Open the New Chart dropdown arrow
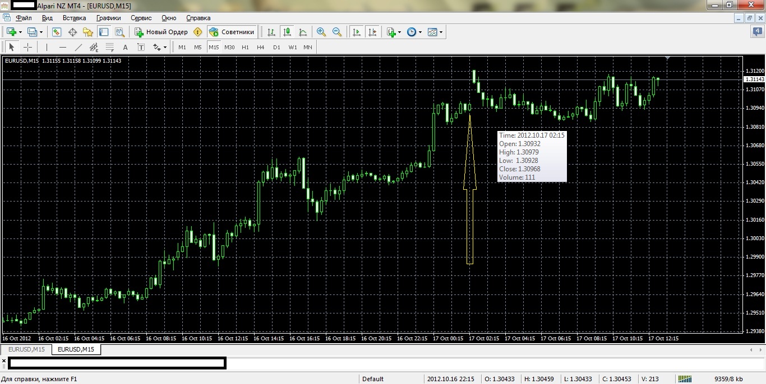 click(20, 32)
